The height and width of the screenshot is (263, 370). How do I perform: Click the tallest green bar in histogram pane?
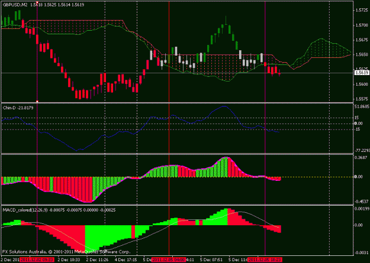coord(226,167)
